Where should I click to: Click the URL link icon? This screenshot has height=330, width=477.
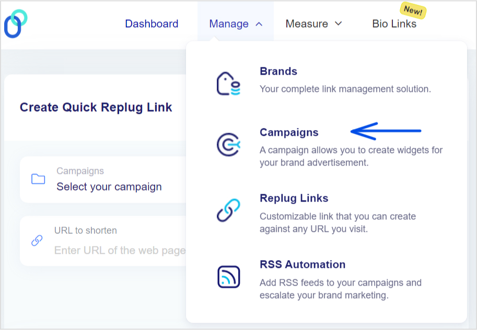tap(37, 241)
